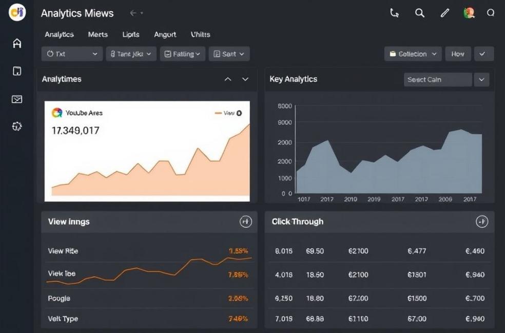Click the Hov button
This screenshot has width=505, height=333.
click(458, 54)
